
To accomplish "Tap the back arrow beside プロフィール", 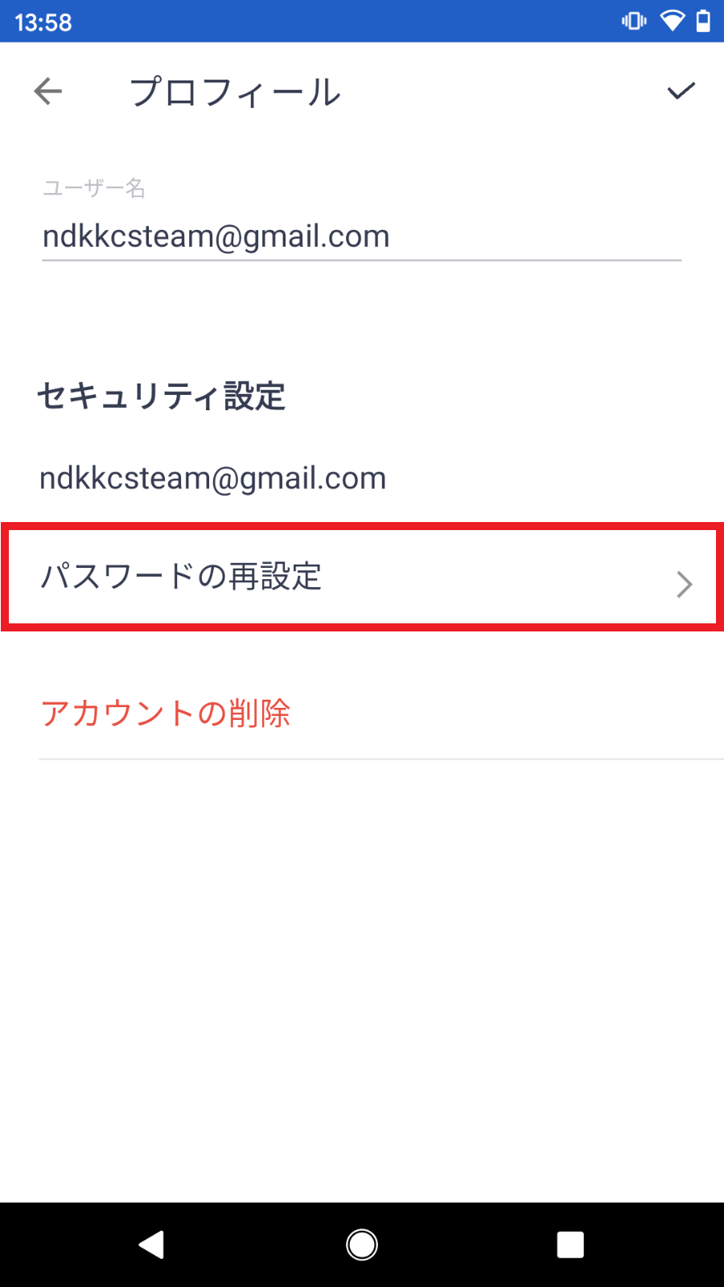I will coord(48,92).
